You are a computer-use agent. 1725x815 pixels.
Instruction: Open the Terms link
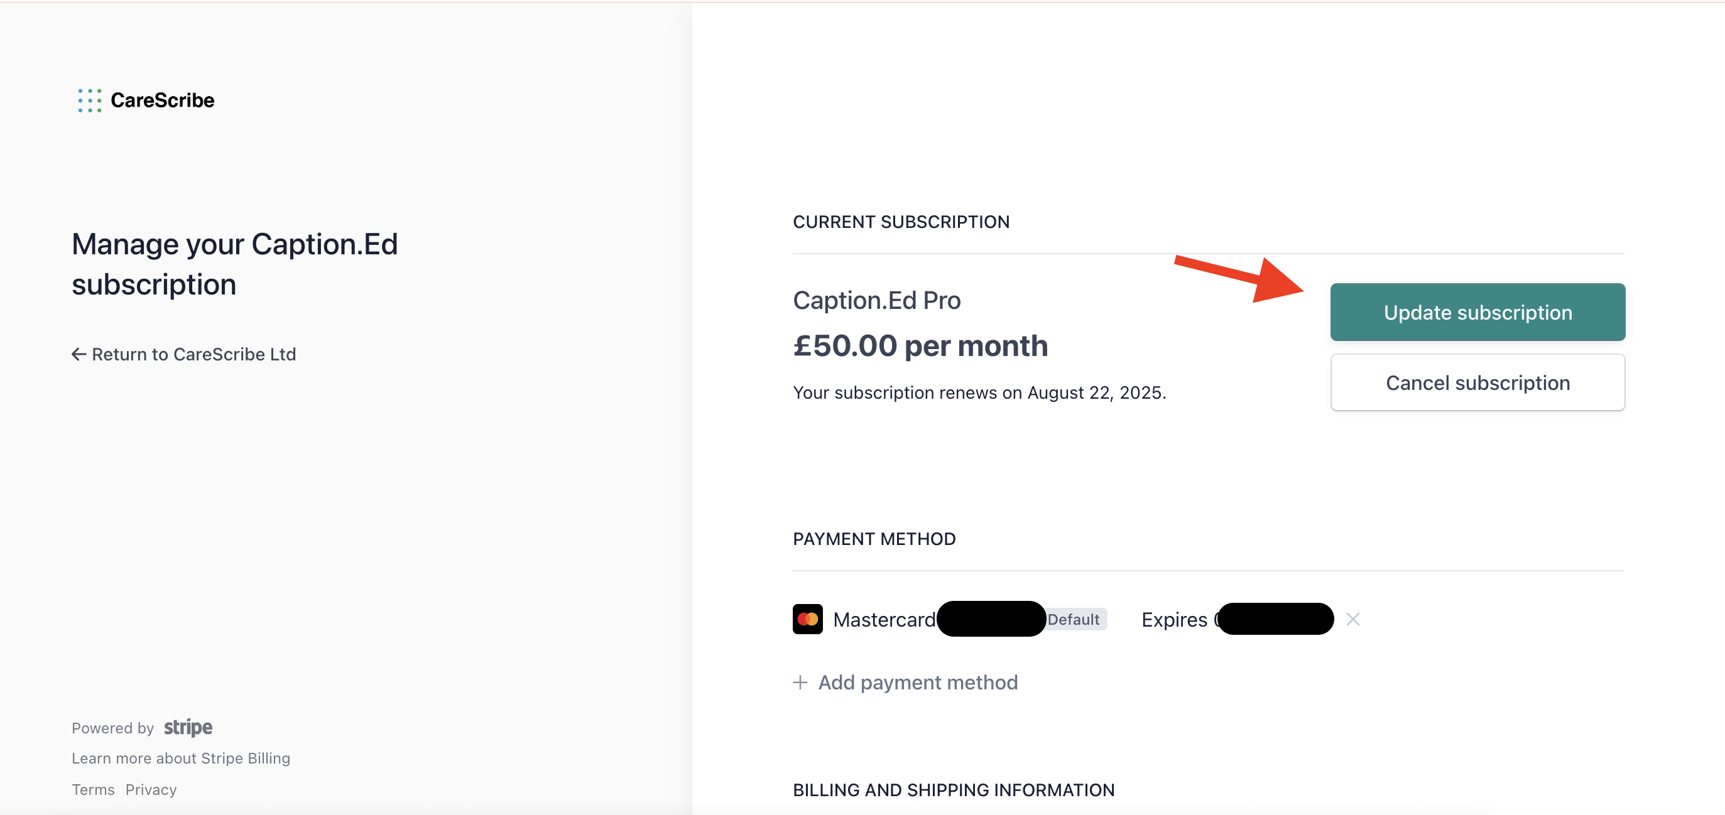click(x=93, y=790)
